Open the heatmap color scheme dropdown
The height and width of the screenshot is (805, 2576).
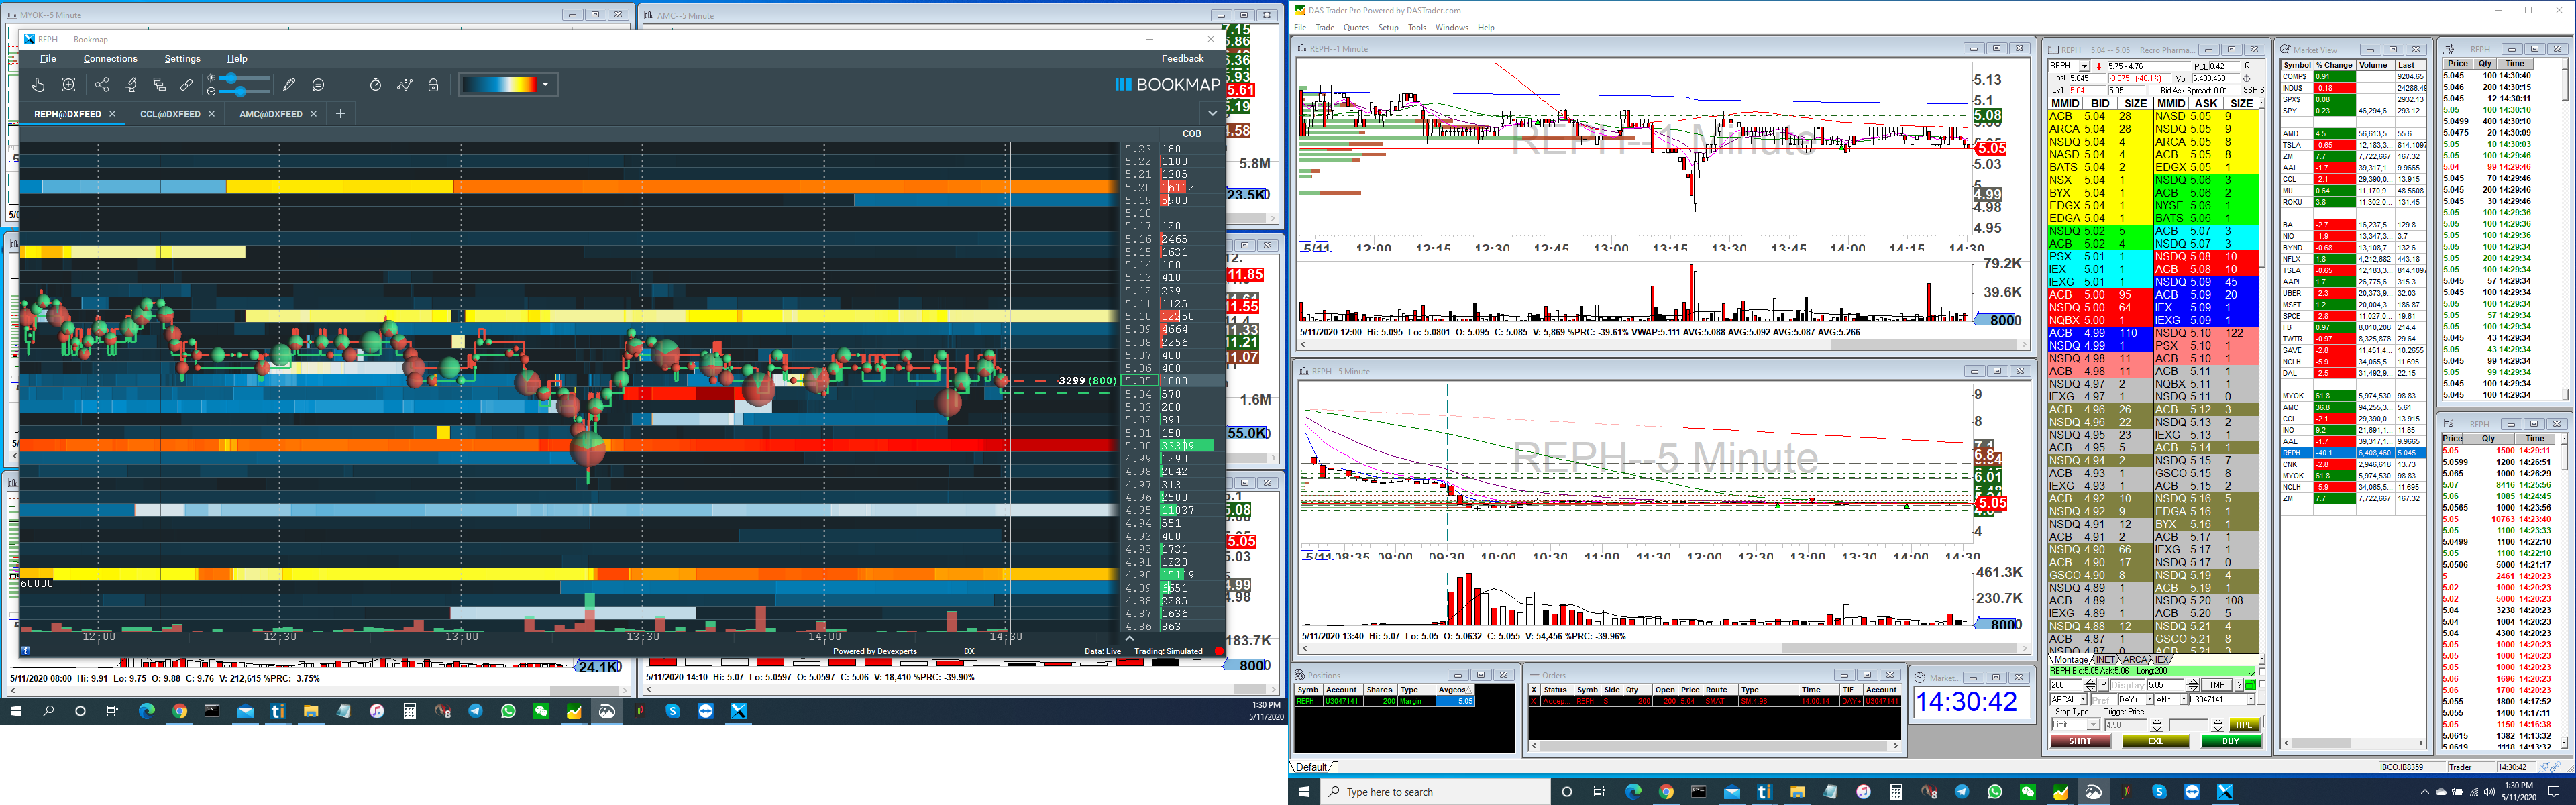(545, 85)
